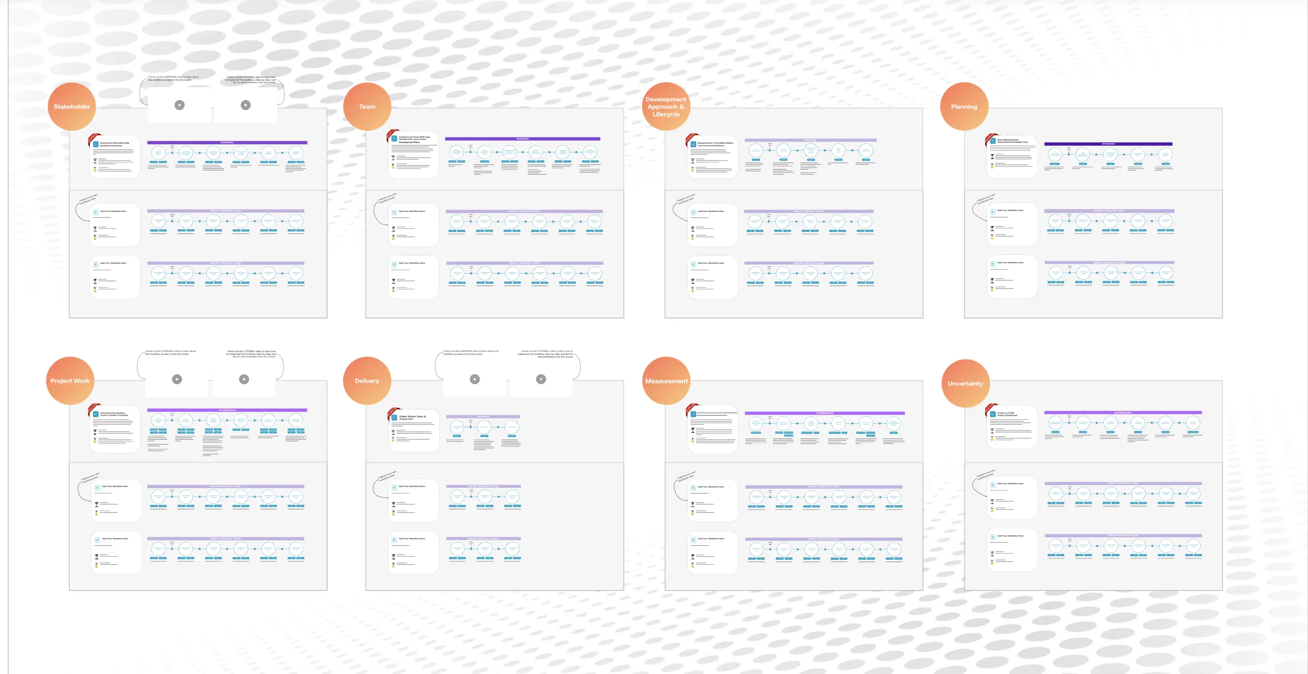Click the tutorial link in Stakeholder section
The height and width of the screenshot is (674, 1308).
click(246, 104)
